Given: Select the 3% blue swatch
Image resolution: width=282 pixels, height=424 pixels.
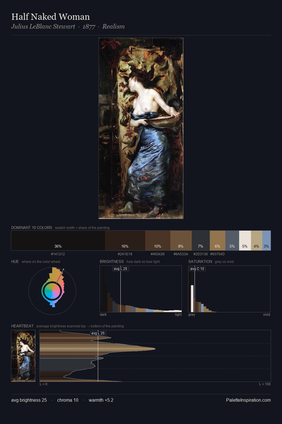Looking at the screenshot, I should [x=266, y=241].
